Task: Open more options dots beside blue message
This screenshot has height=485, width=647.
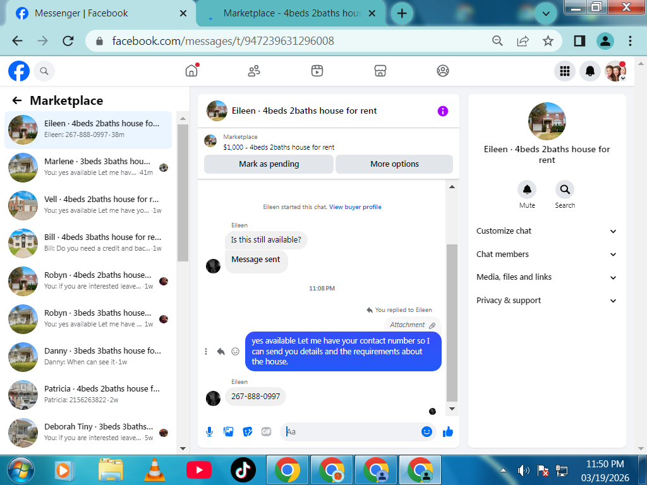Action: click(206, 351)
